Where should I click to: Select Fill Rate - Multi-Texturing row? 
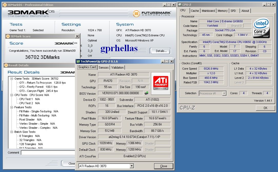click(38, 115)
